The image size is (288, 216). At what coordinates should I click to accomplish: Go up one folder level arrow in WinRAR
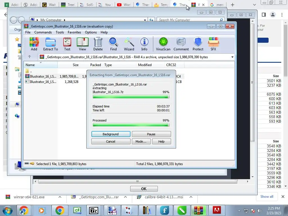[x=30, y=57]
